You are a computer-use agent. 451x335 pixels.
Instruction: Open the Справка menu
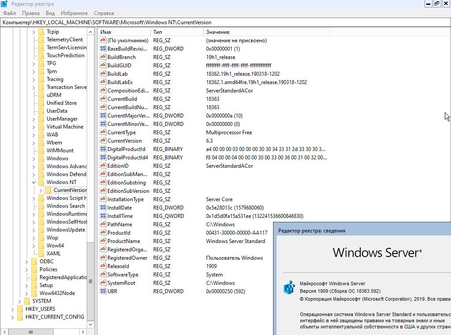click(104, 13)
